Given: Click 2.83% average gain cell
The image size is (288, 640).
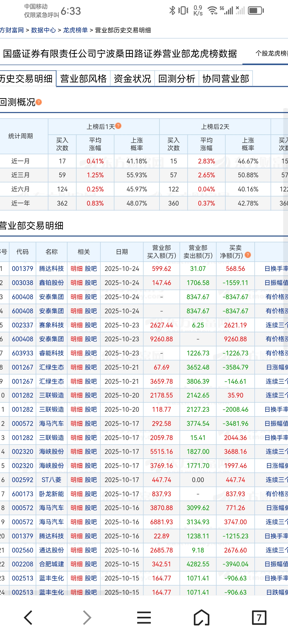Looking at the screenshot, I should tap(206, 161).
